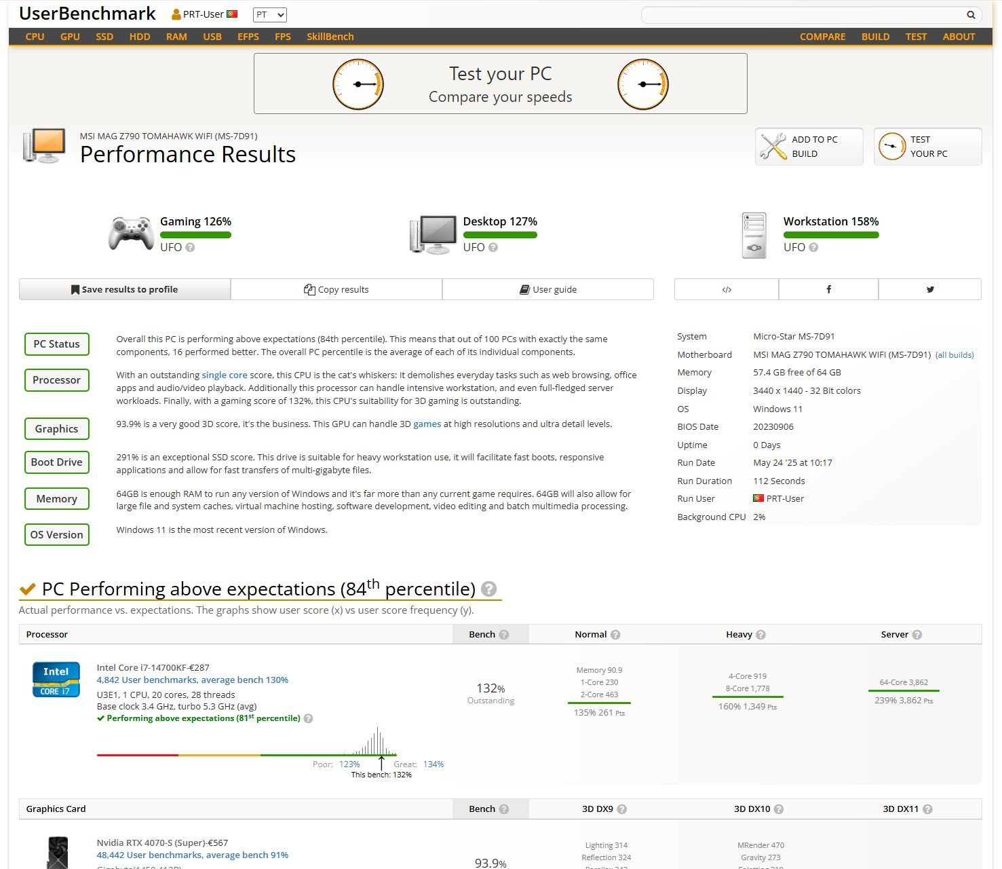
Task: Click the Workstation server tower icon
Action: (x=754, y=235)
